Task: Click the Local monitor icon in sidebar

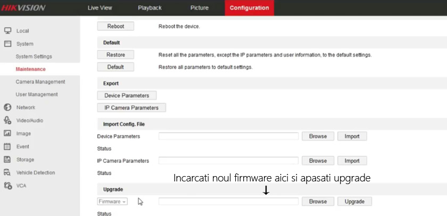Action: pyautogui.click(x=7, y=31)
